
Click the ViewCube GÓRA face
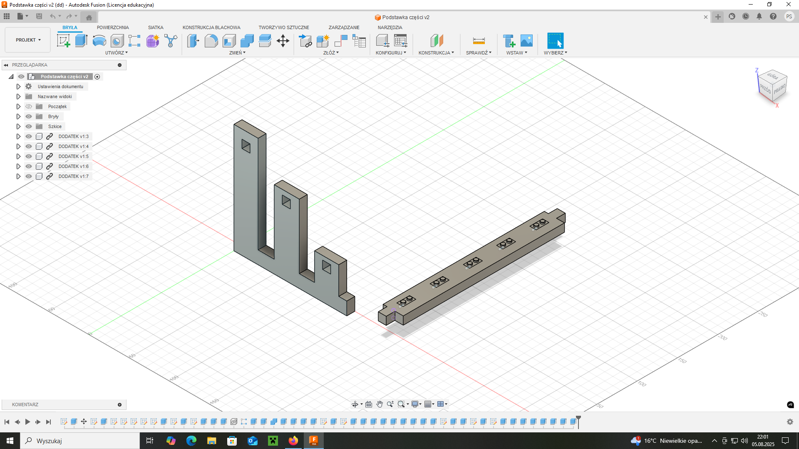[x=772, y=76]
